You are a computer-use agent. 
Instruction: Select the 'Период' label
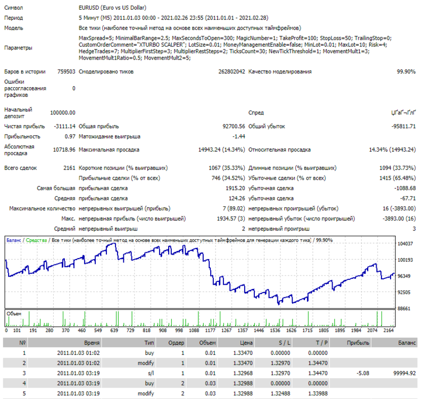(x=13, y=18)
